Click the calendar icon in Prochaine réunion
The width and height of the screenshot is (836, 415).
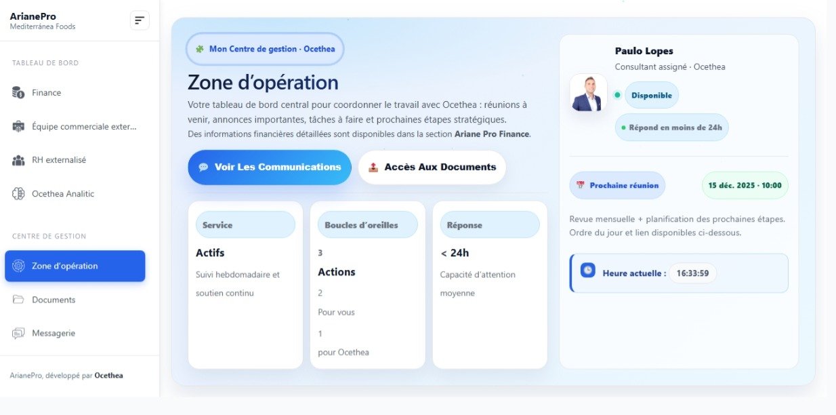pyautogui.click(x=580, y=185)
